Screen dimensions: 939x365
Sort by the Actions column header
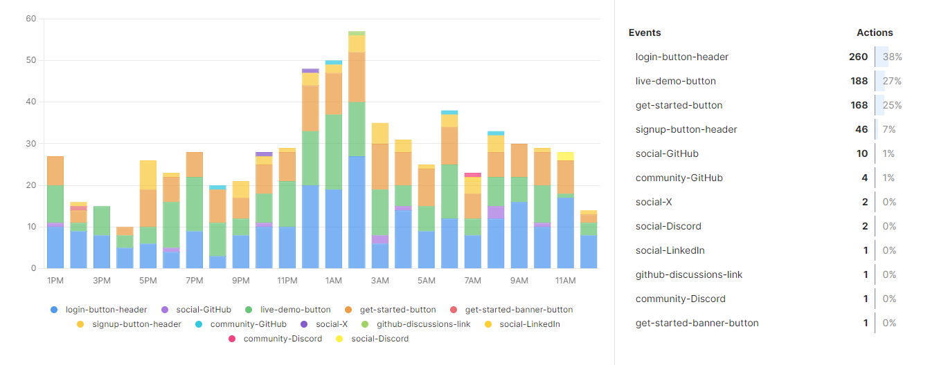[874, 32]
